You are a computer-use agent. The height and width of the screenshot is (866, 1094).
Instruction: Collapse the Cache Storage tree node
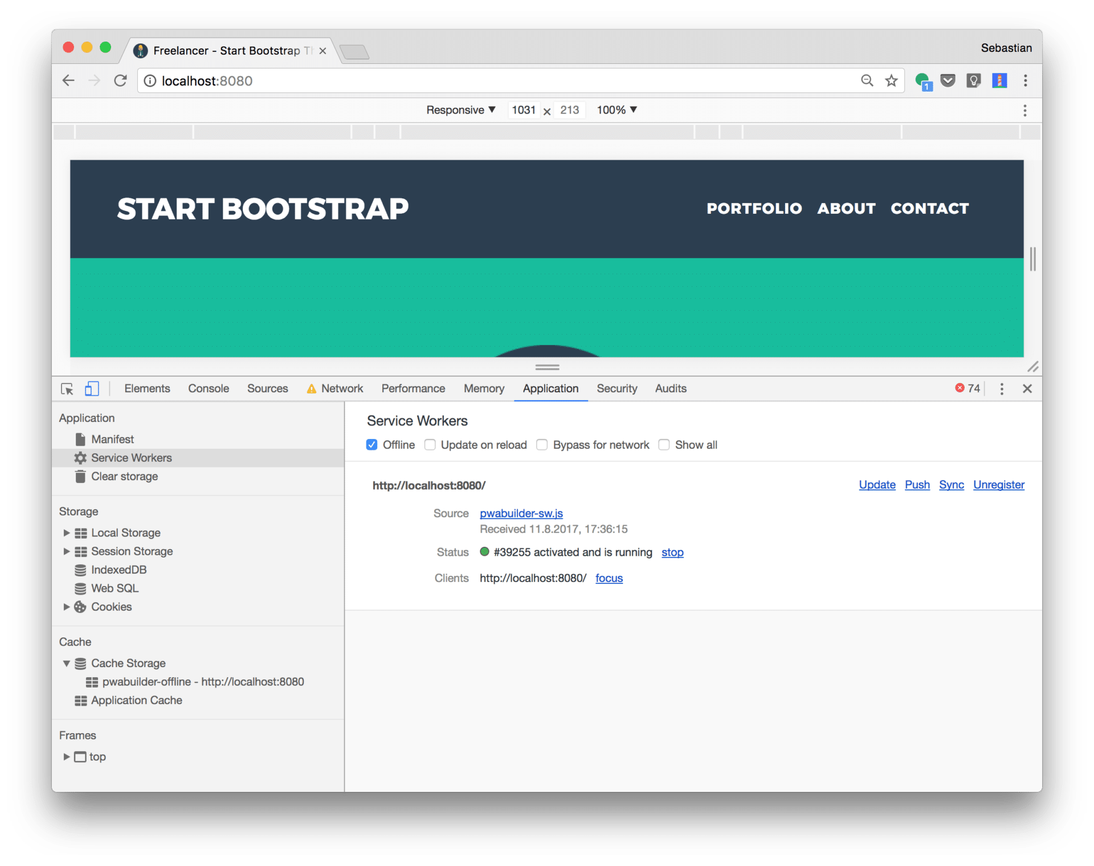coord(66,663)
